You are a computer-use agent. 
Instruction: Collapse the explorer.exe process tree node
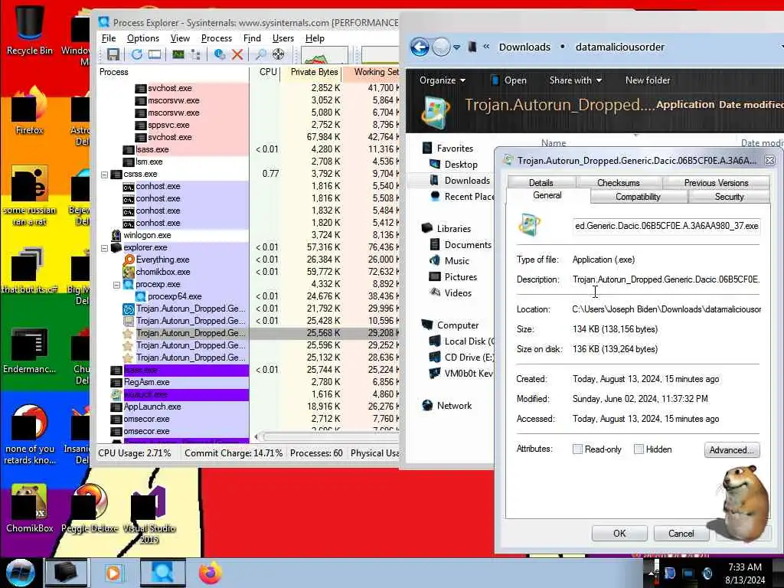(104, 248)
